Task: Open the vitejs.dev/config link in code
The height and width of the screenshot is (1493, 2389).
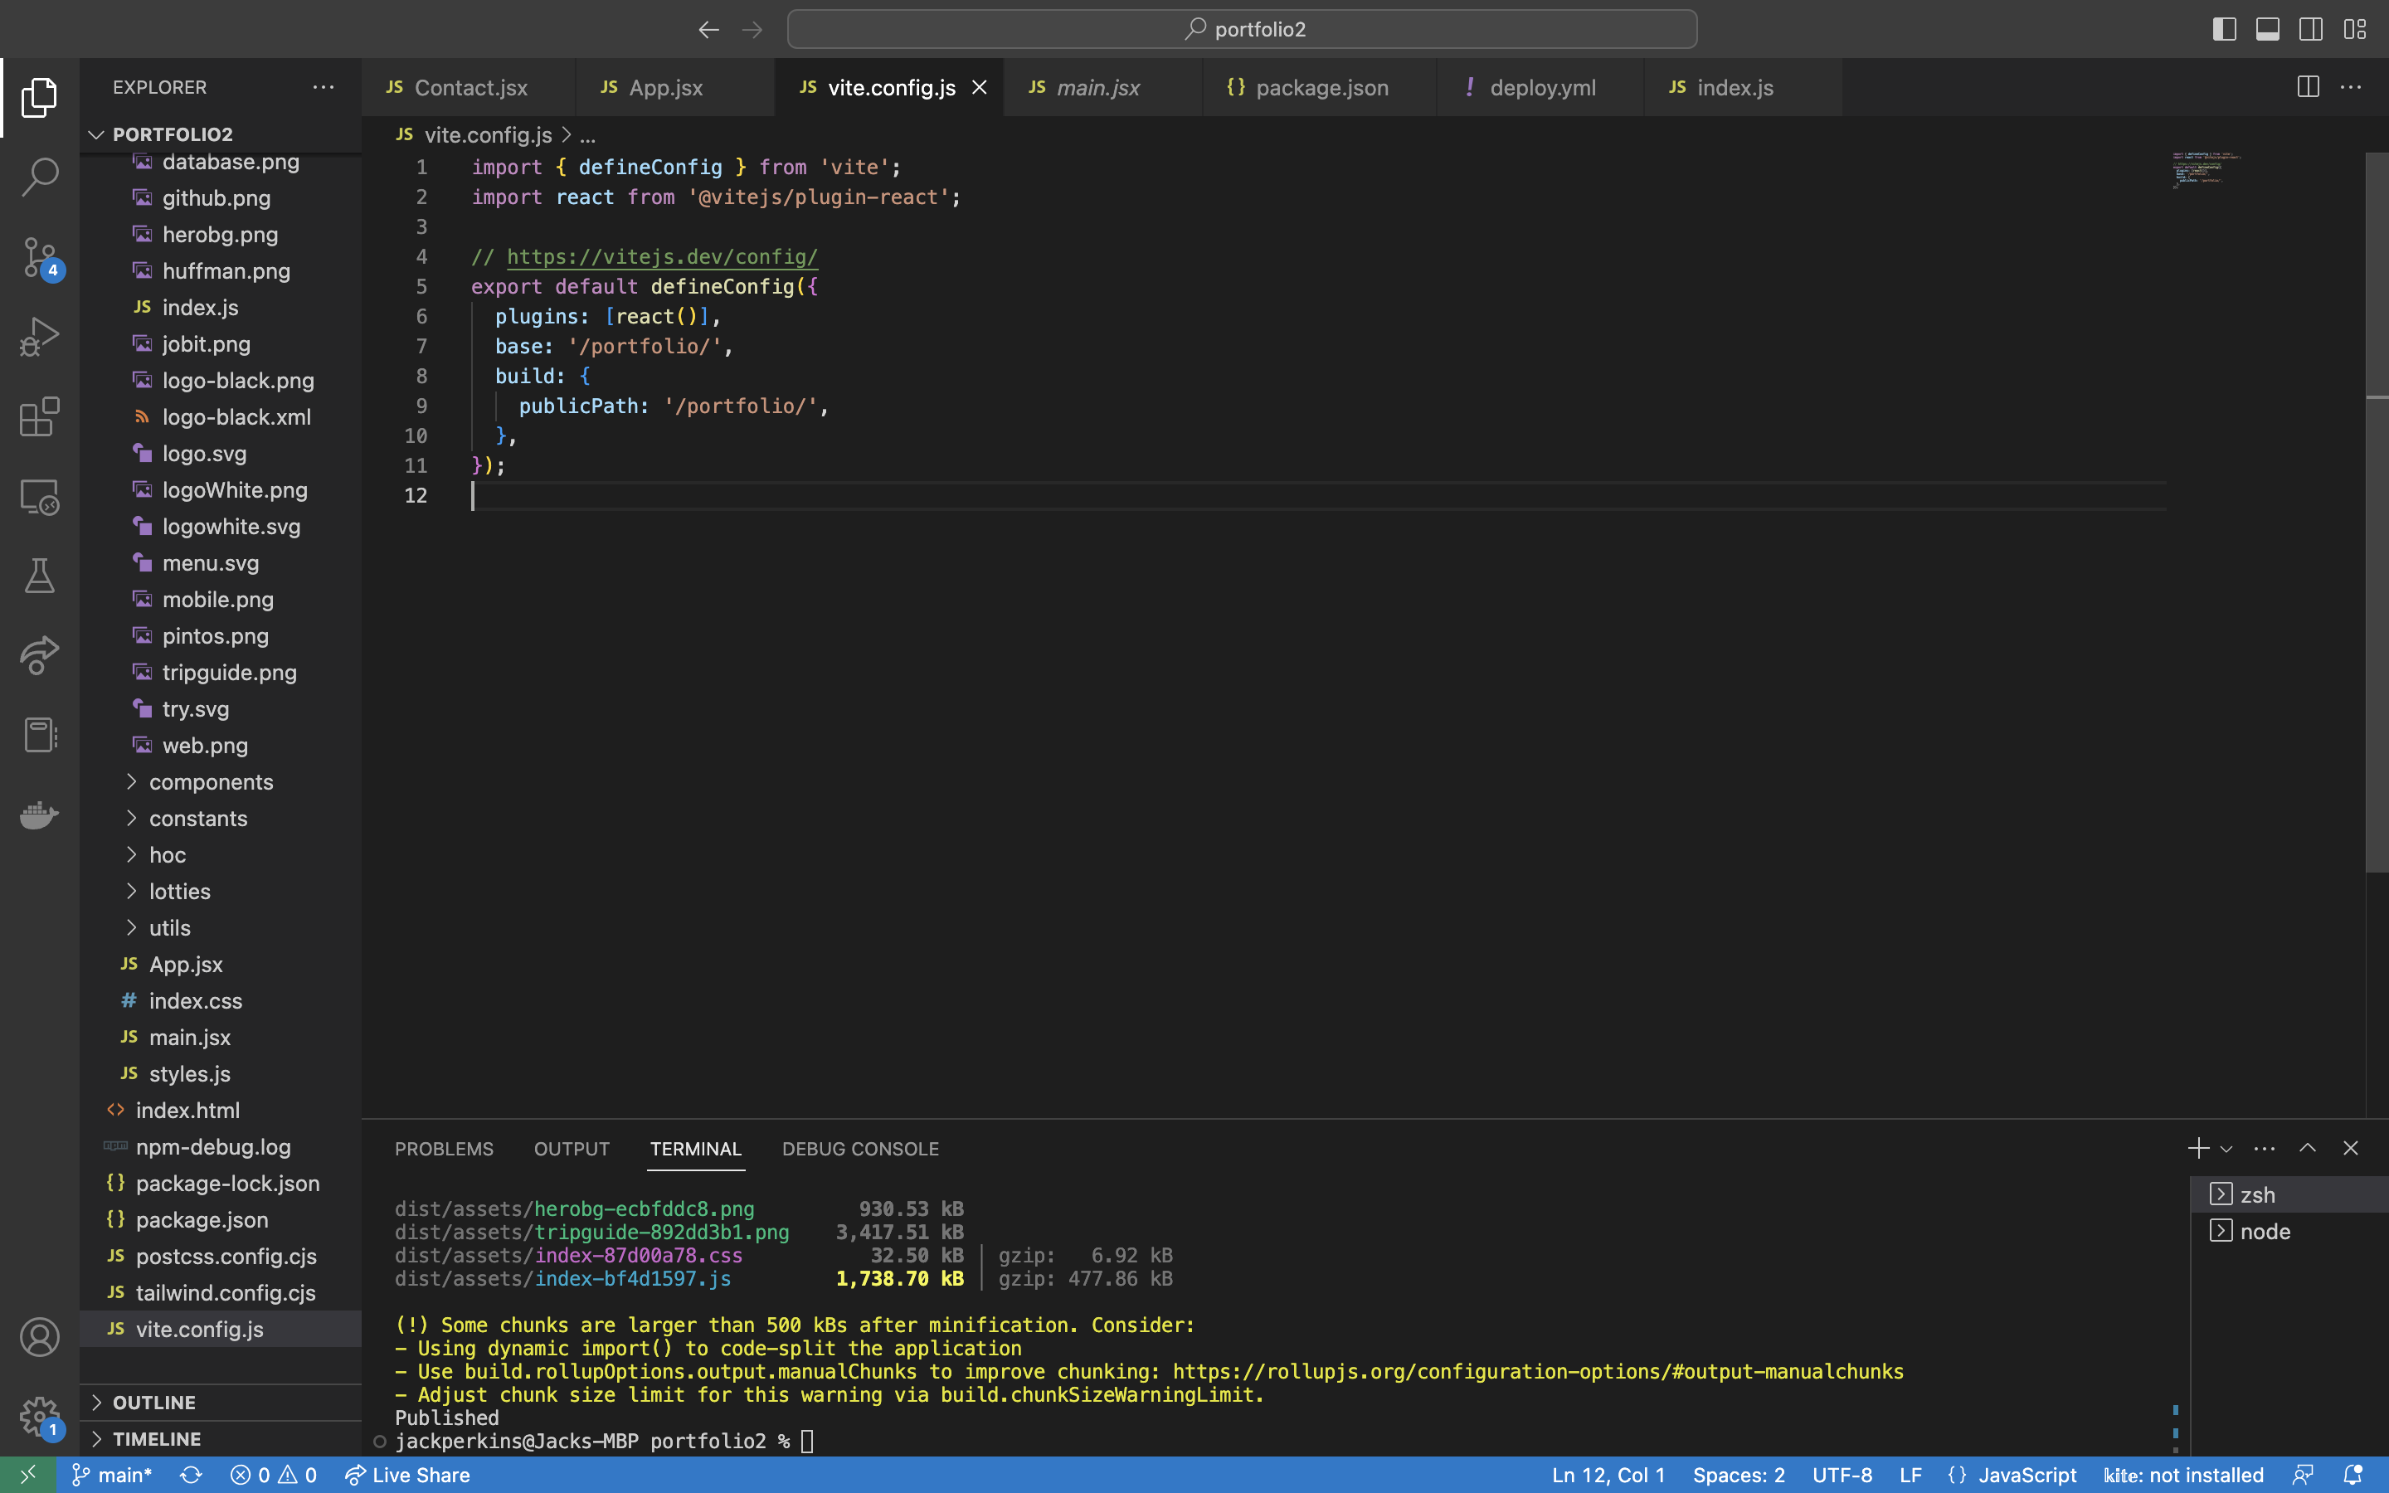Action: point(663,257)
